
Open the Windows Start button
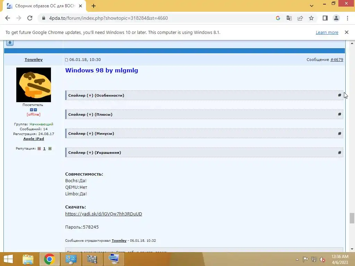(x=8, y=259)
